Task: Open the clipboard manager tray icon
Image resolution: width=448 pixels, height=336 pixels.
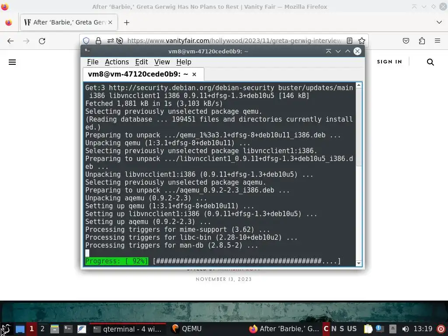Action: (368, 329)
